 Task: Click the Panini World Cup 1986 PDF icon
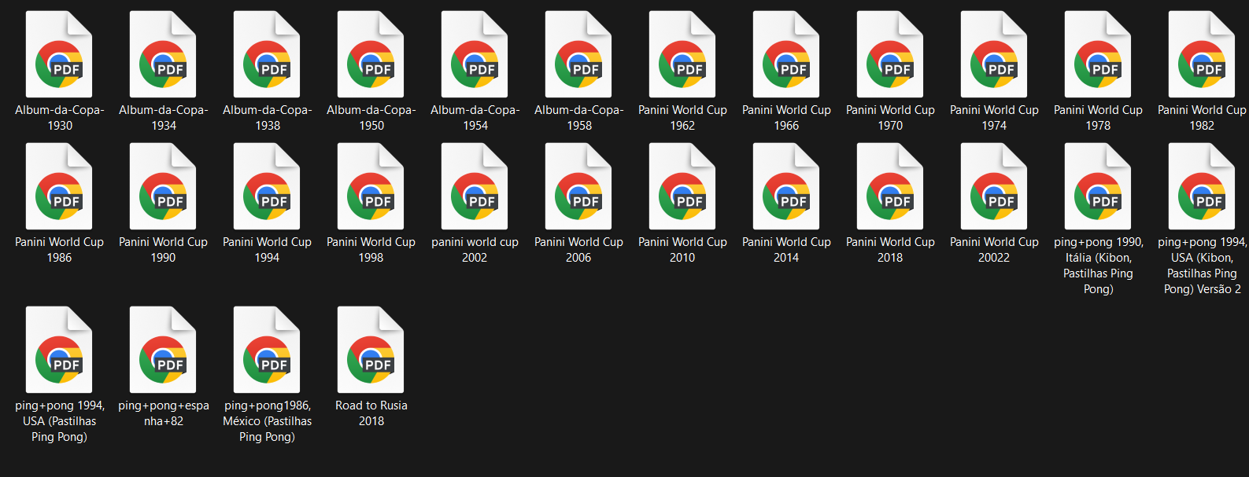coord(59,186)
